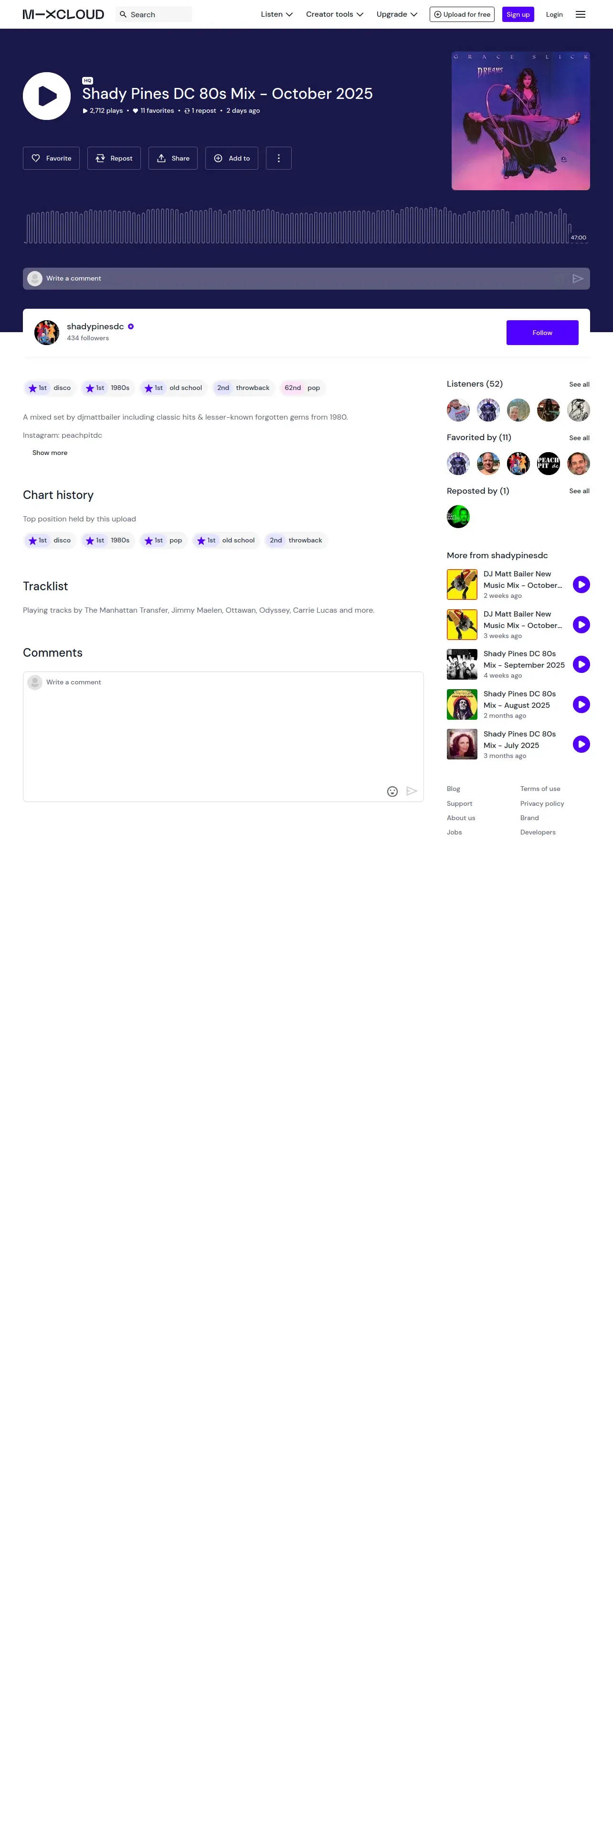Click the Search input field
Viewport: 613px width, 1841px height.
point(153,14)
